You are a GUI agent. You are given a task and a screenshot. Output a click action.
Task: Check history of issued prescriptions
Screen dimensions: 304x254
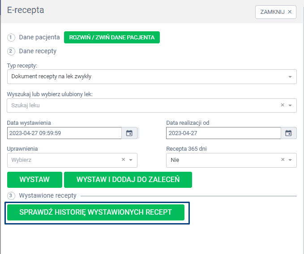(x=96, y=212)
